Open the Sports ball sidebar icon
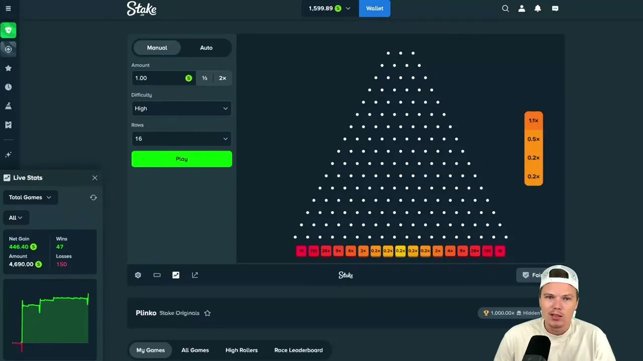The height and width of the screenshot is (361, 643). coord(8,49)
